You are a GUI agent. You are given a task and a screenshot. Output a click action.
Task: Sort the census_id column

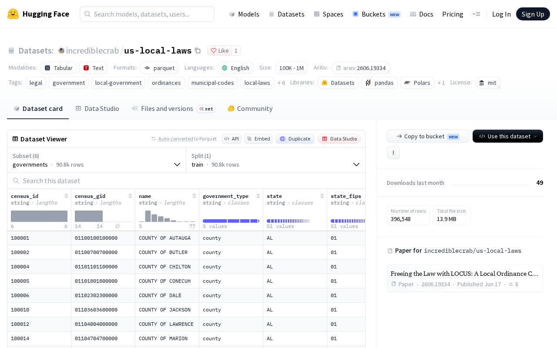pos(66,196)
